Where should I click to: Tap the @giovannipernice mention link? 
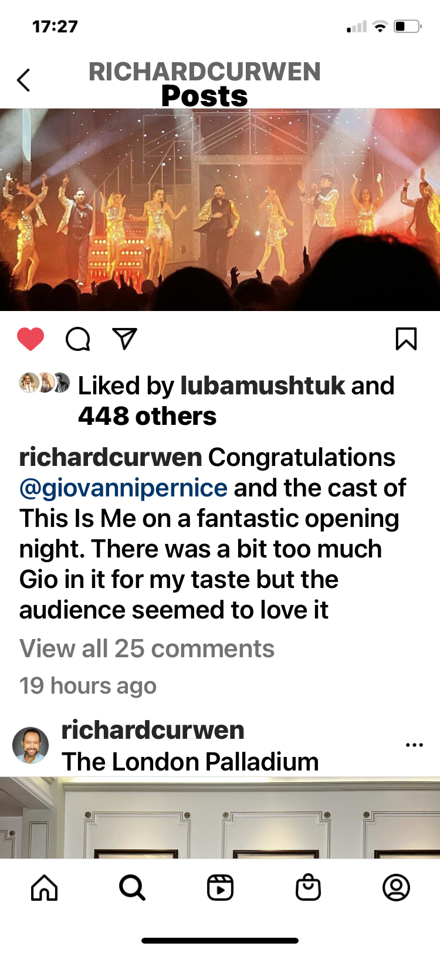[123, 488]
